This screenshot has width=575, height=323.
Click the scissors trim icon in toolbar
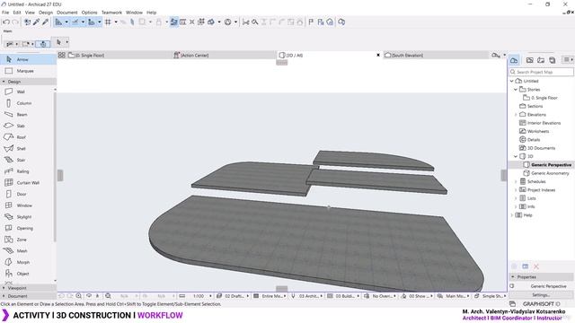coord(245,22)
